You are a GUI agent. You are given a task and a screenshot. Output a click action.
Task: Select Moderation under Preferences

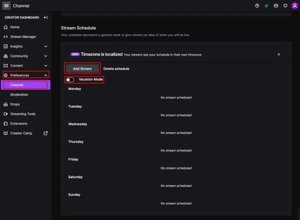[19, 95]
